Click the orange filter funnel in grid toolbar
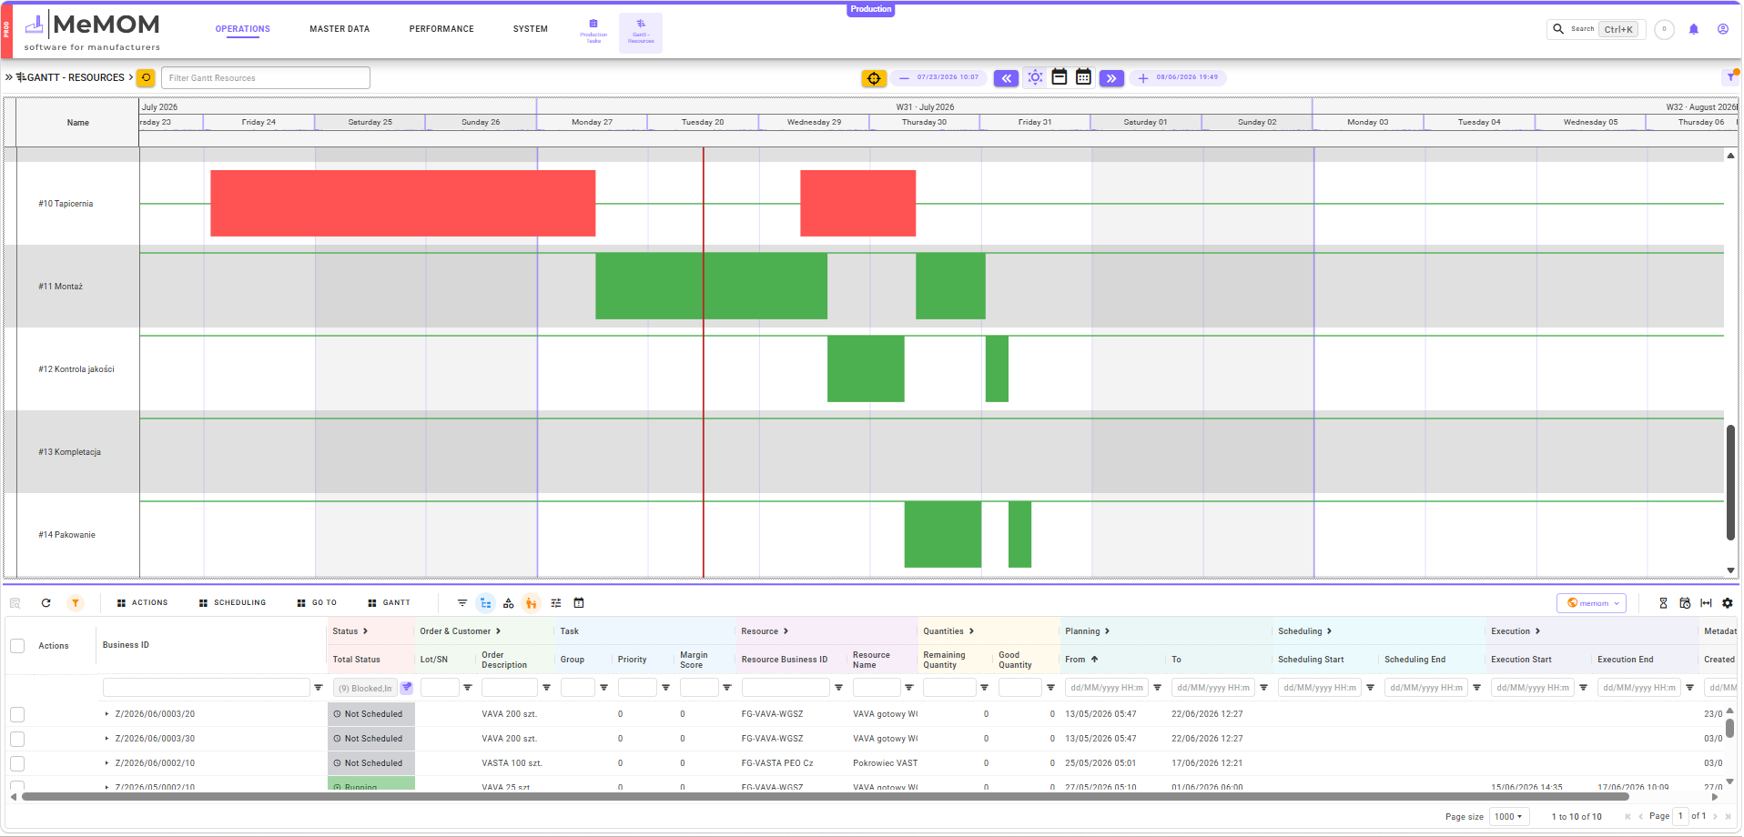The image size is (1744, 837). tap(76, 603)
